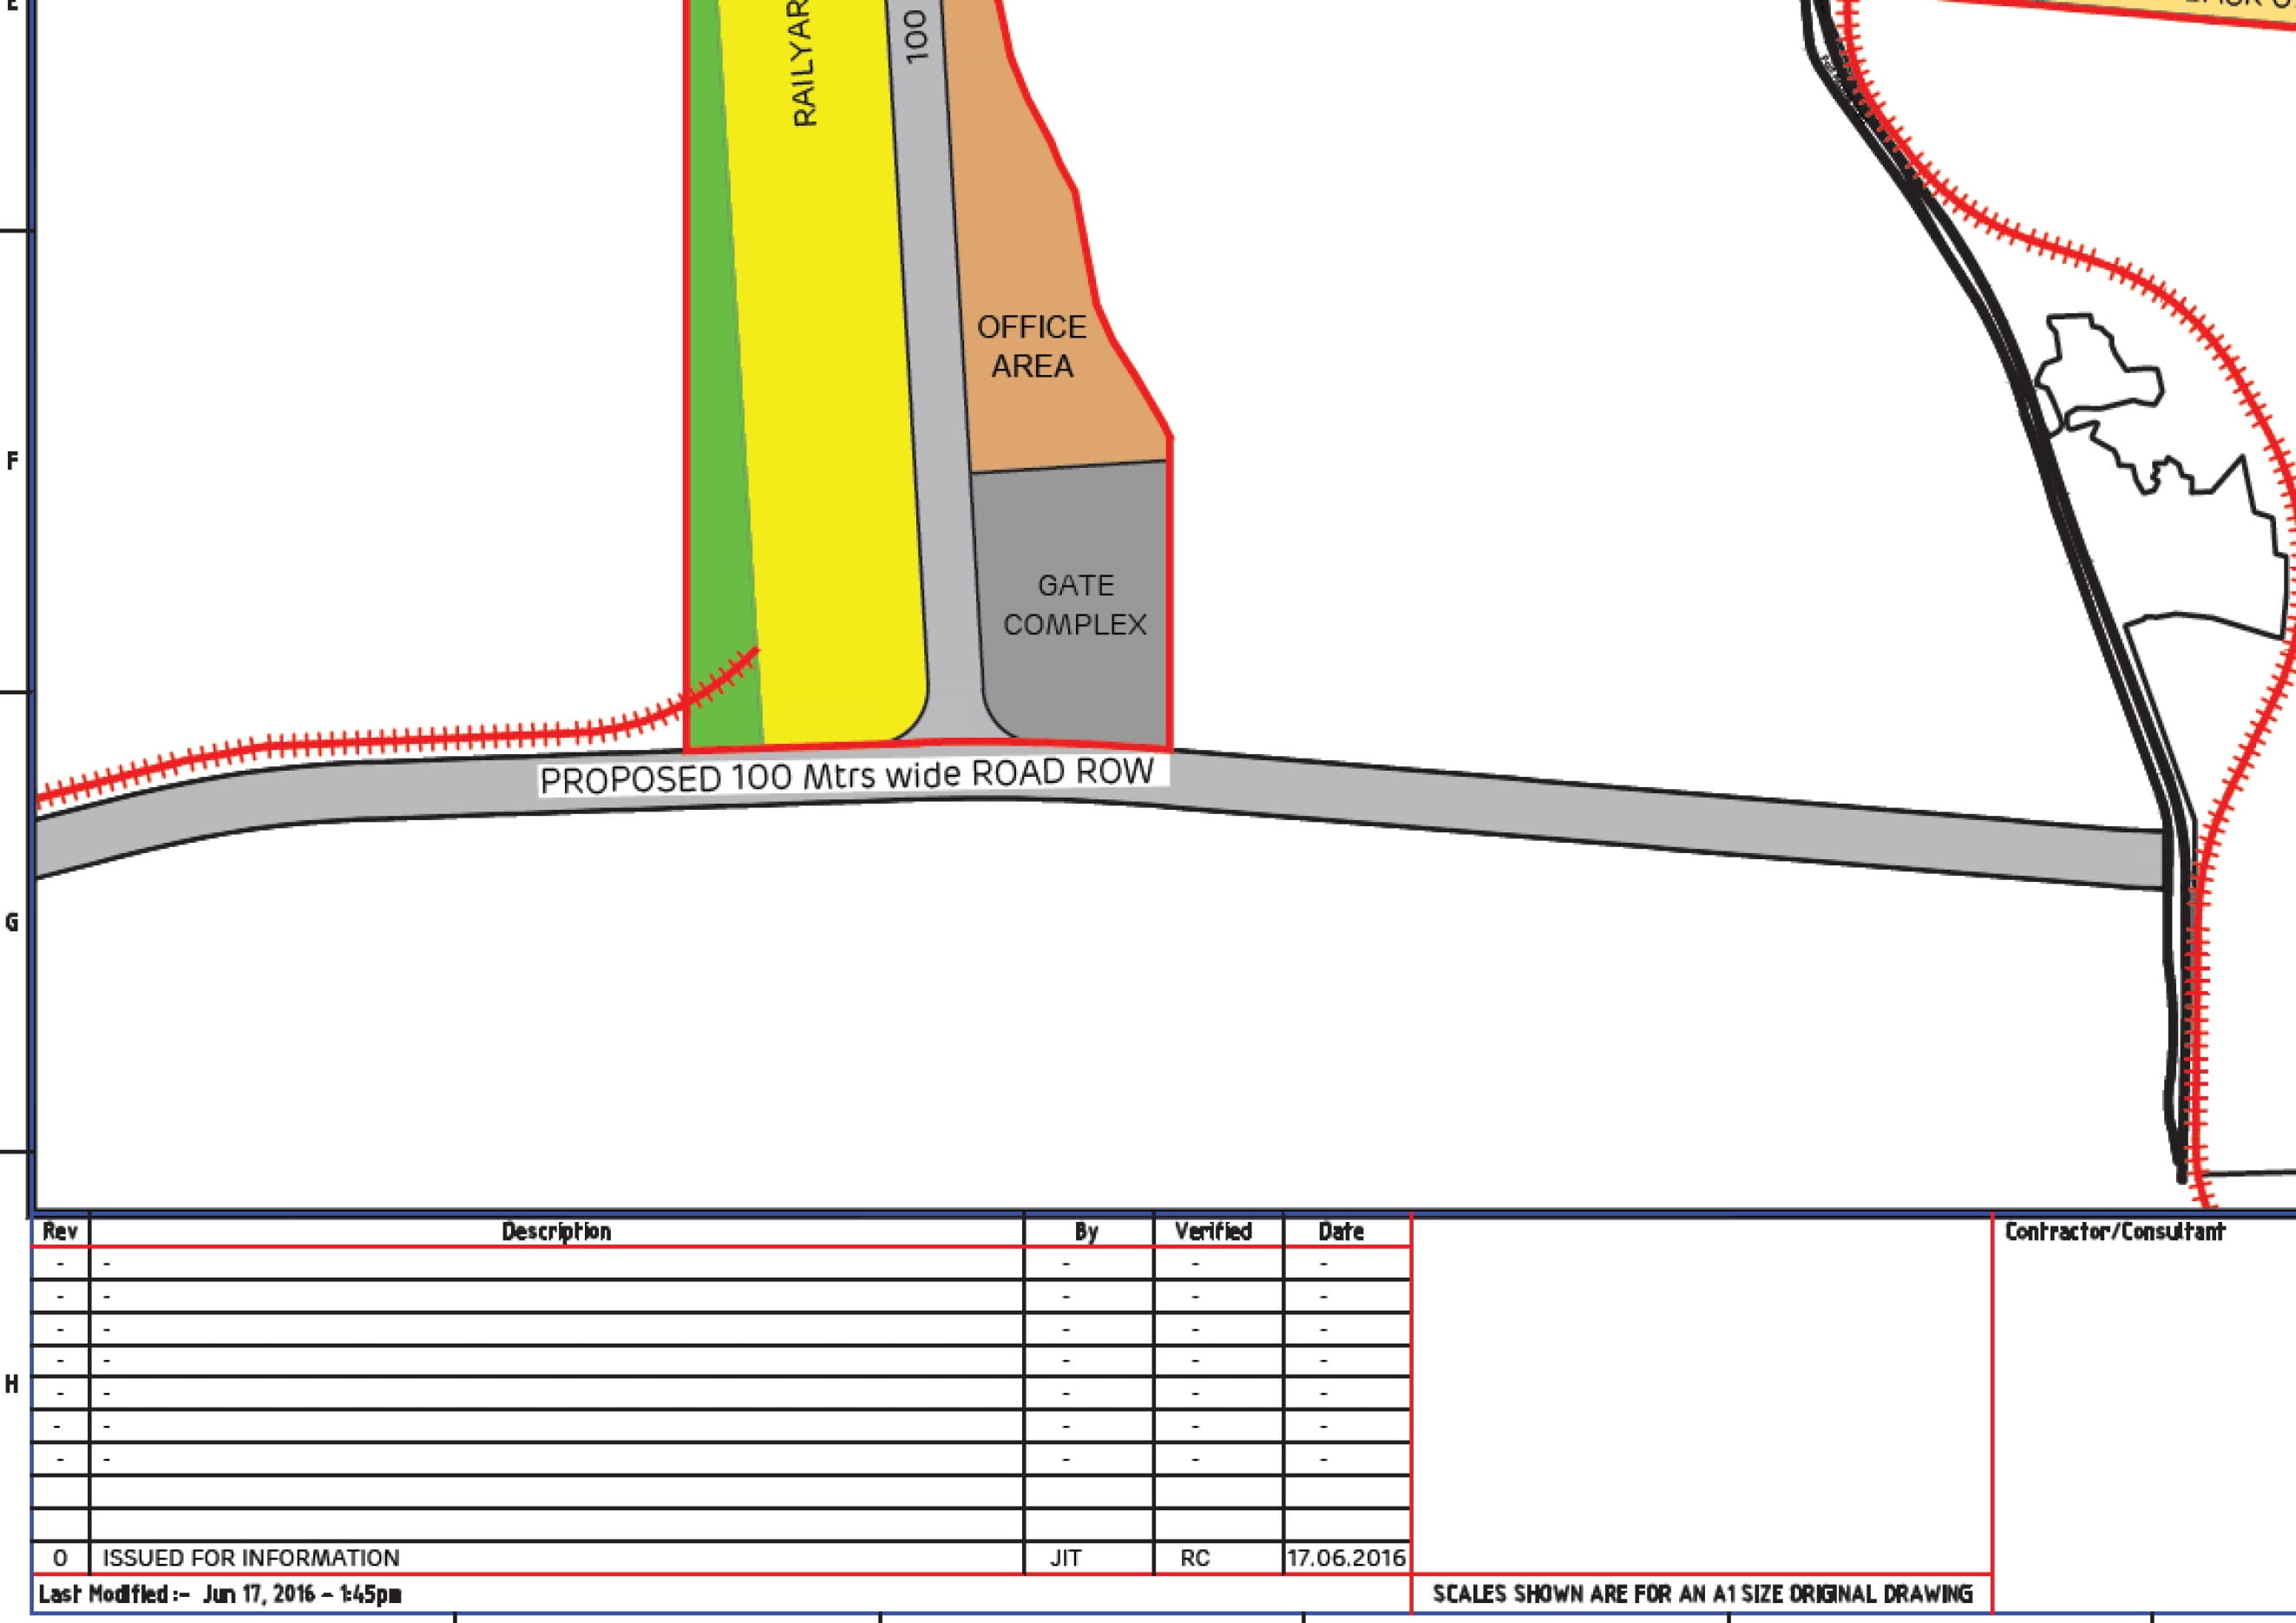Click the OFFICE AREA label
Image resolution: width=2296 pixels, height=1623 pixels.
point(1031,346)
